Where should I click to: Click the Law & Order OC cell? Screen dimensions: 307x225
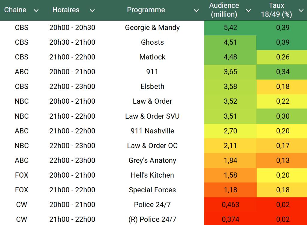[x=152, y=146]
